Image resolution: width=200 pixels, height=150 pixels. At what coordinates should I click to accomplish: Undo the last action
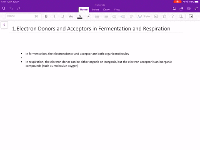tap(11, 8)
